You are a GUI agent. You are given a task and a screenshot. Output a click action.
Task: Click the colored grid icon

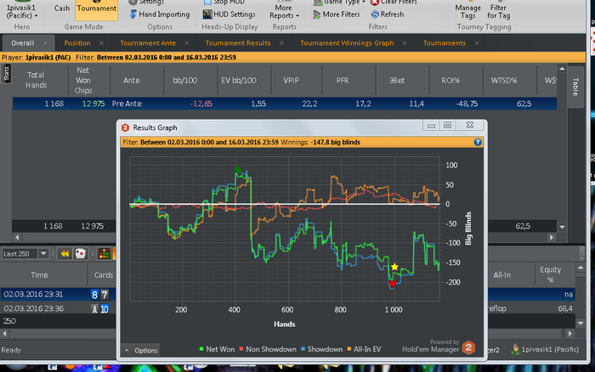104,254
